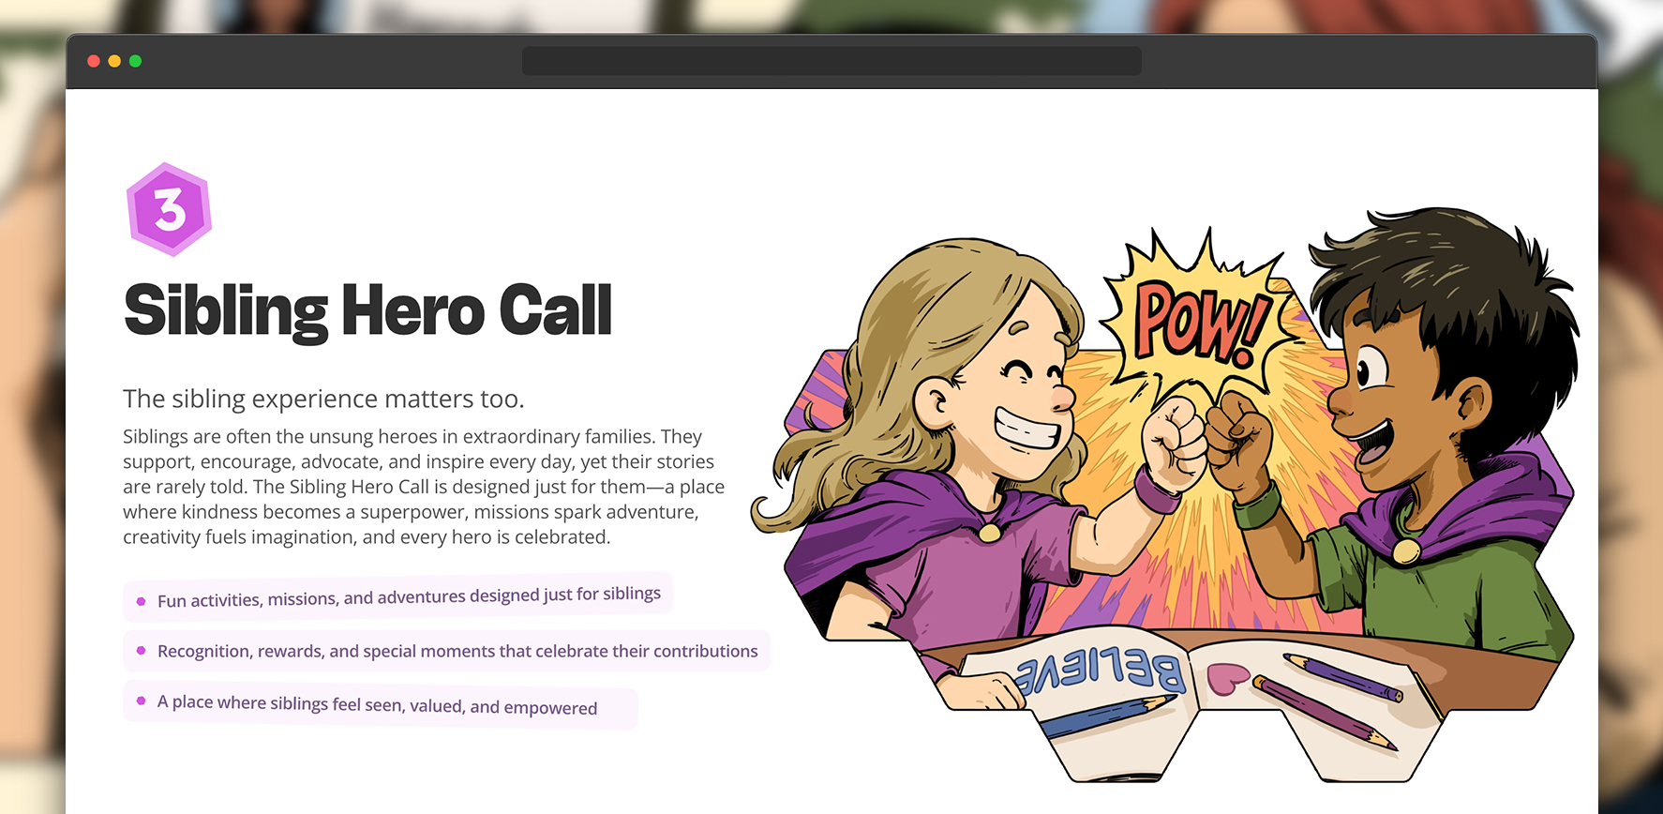Screen dimensions: 1663x814
Task: Click the "POW!" burst in the illustration
Action: 1203,322
